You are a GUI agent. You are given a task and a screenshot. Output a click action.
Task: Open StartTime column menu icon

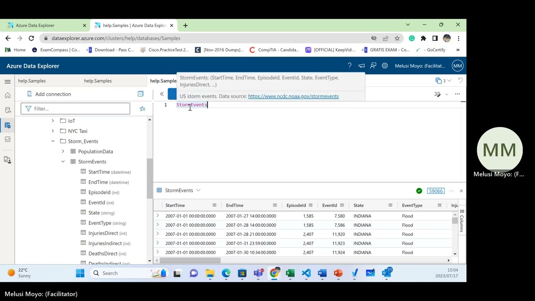(214, 205)
